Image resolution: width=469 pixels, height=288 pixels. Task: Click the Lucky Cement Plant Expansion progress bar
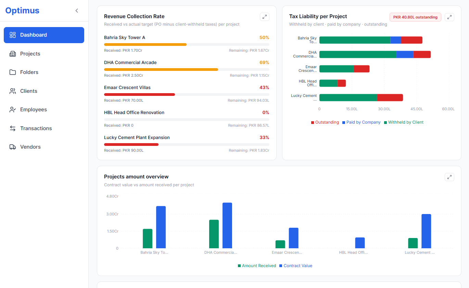187,145
